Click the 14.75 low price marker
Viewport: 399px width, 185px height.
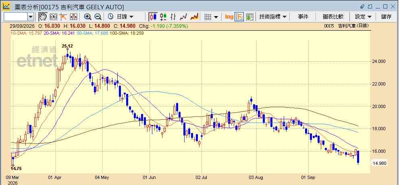coord(16,168)
